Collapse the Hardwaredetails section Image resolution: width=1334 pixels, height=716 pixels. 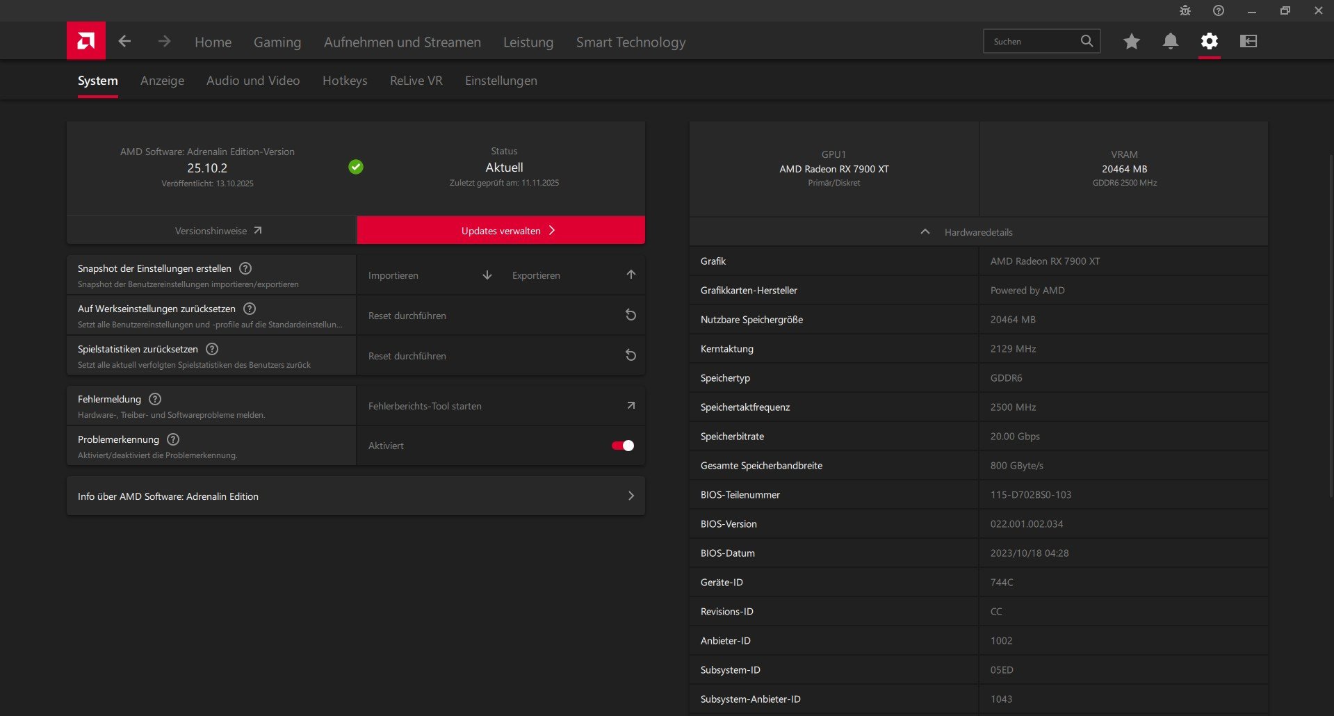tap(925, 231)
